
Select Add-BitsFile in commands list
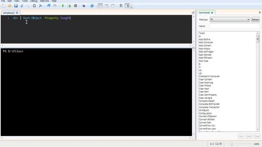click(x=205, y=39)
